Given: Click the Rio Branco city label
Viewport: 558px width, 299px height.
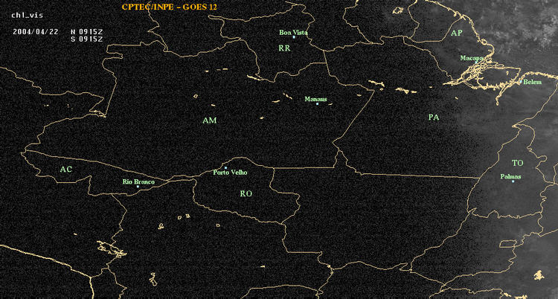Looking at the screenshot, I should click(138, 182).
